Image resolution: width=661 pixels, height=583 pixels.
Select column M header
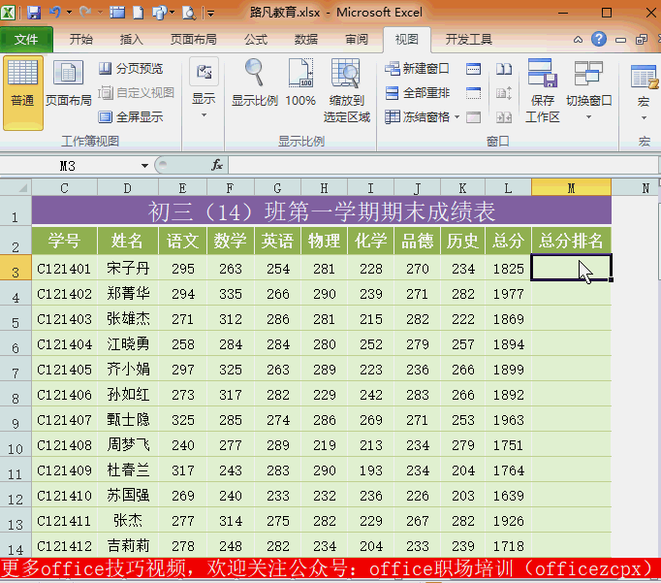tap(571, 187)
